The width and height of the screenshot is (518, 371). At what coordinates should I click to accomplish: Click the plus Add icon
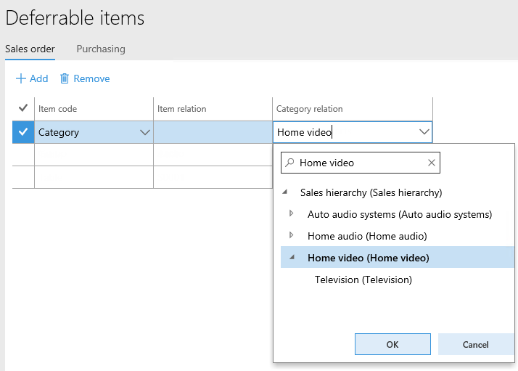point(20,78)
